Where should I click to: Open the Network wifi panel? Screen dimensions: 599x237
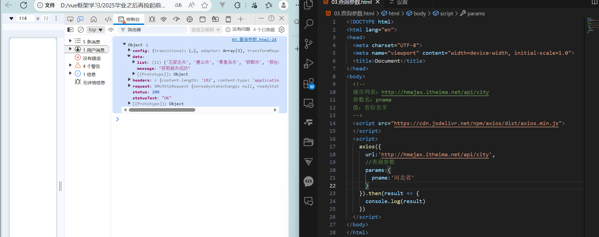[x=164, y=19]
